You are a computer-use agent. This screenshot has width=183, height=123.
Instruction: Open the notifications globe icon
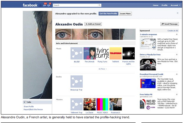point(49,5)
